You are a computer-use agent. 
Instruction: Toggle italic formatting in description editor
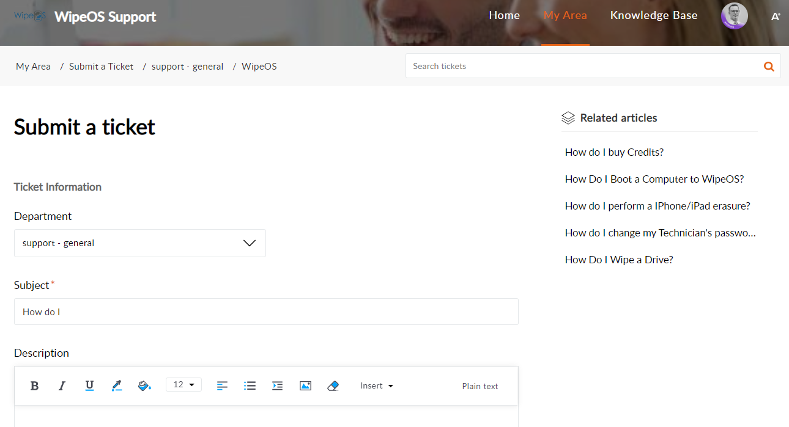pyautogui.click(x=62, y=385)
